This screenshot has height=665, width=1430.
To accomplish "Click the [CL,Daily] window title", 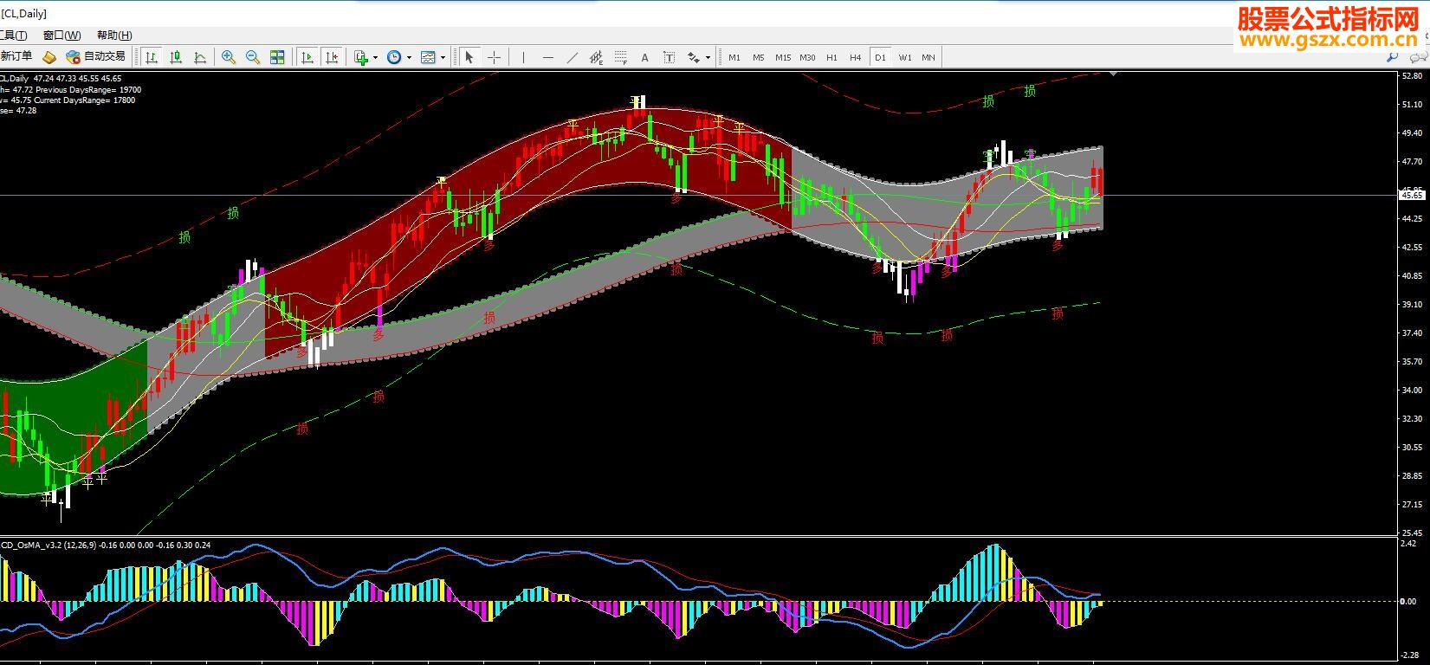I will point(23,13).
